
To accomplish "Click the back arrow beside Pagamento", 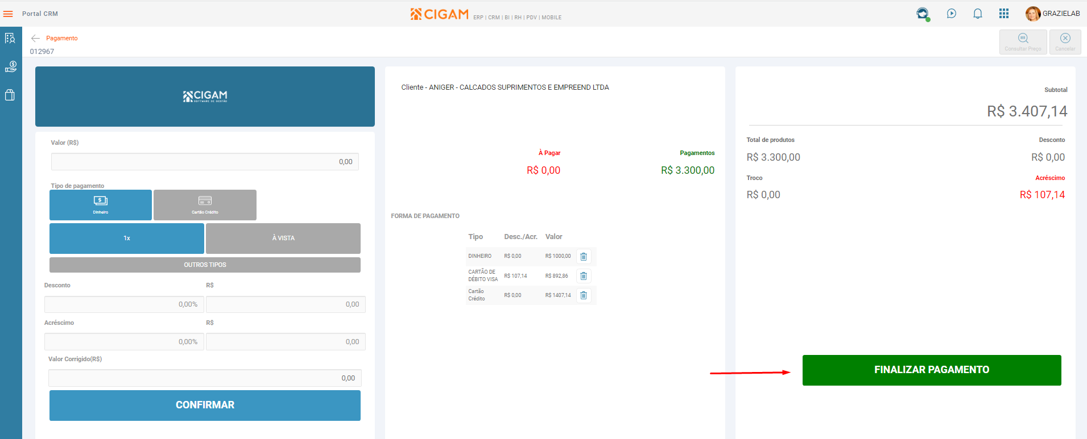I will click(x=35, y=38).
